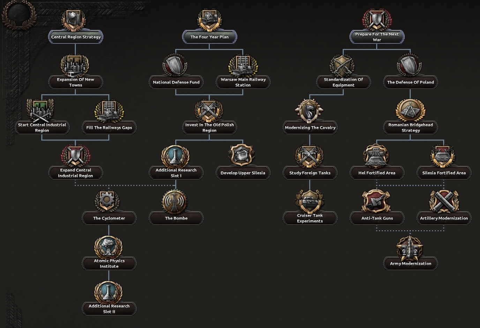Image resolution: width=480 pixels, height=328 pixels.
Task: Click the Additional Research Slot I flask icon
Action: click(x=176, y=156)
